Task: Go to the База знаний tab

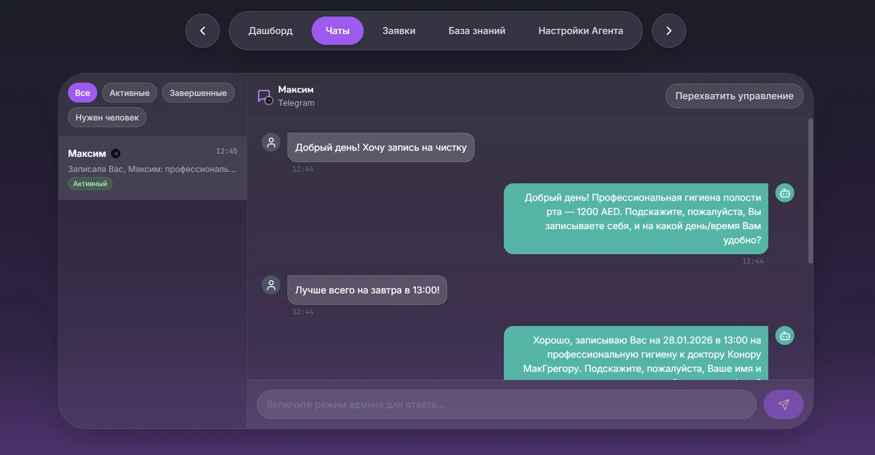Action: [477, 31]
